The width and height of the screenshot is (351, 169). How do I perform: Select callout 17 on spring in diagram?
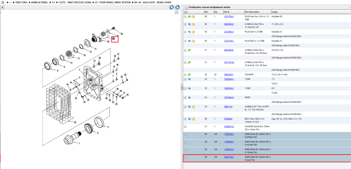coord(79,59)
